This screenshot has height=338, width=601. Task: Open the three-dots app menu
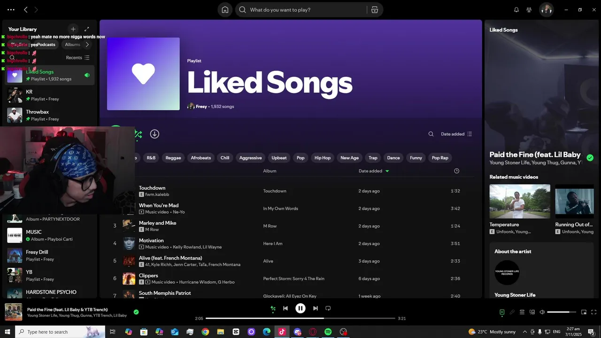pos(11,9)
